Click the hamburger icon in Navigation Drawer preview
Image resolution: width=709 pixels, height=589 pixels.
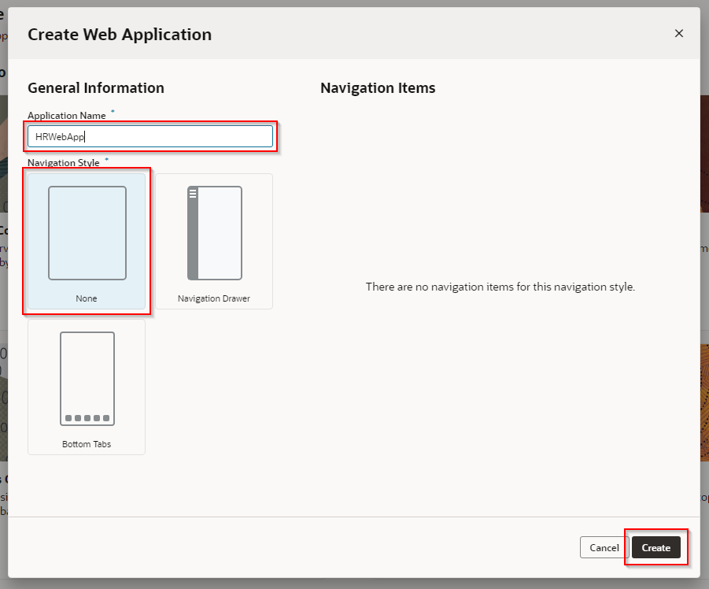click(x=193, y=193)
